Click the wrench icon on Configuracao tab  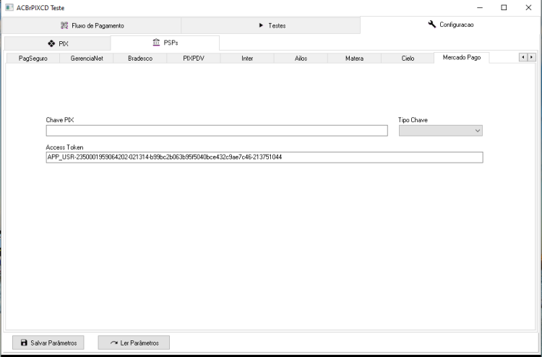431,24
